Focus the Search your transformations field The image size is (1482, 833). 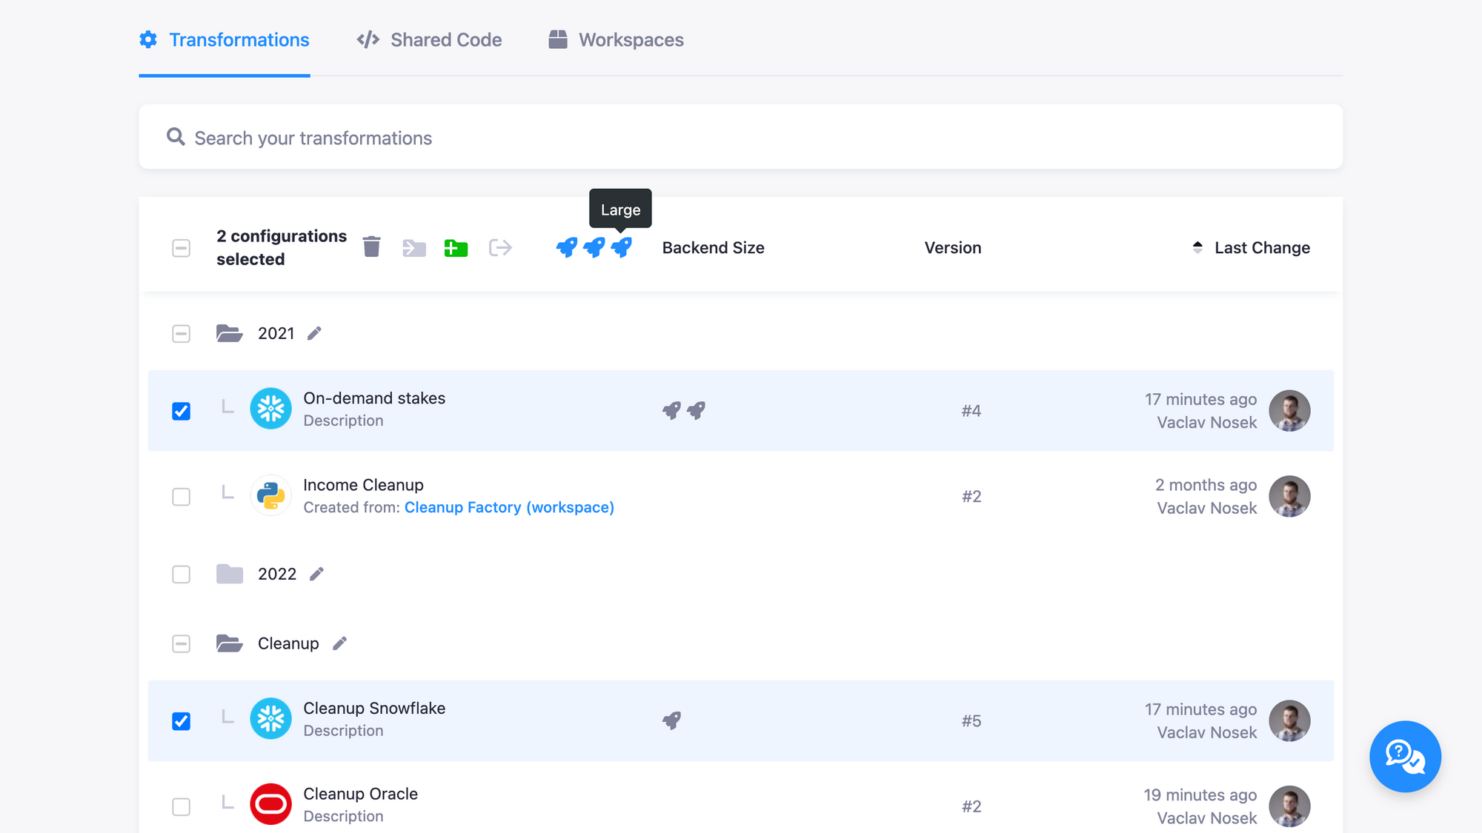741,138
